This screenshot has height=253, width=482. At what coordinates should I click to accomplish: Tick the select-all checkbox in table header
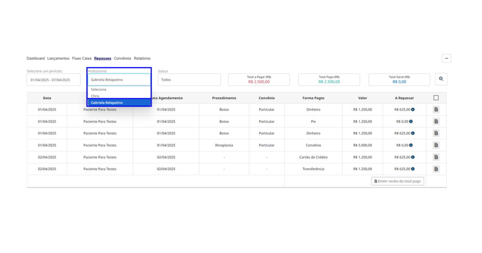coord(436,98)
